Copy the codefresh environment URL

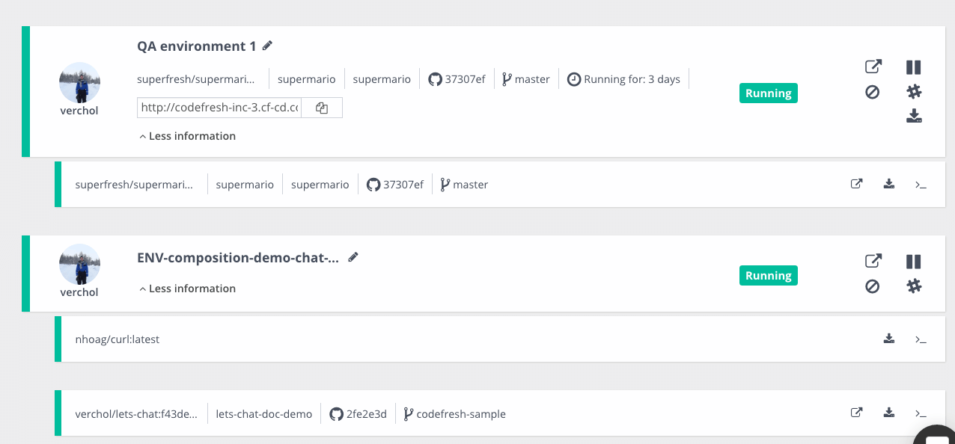[322, 108]
